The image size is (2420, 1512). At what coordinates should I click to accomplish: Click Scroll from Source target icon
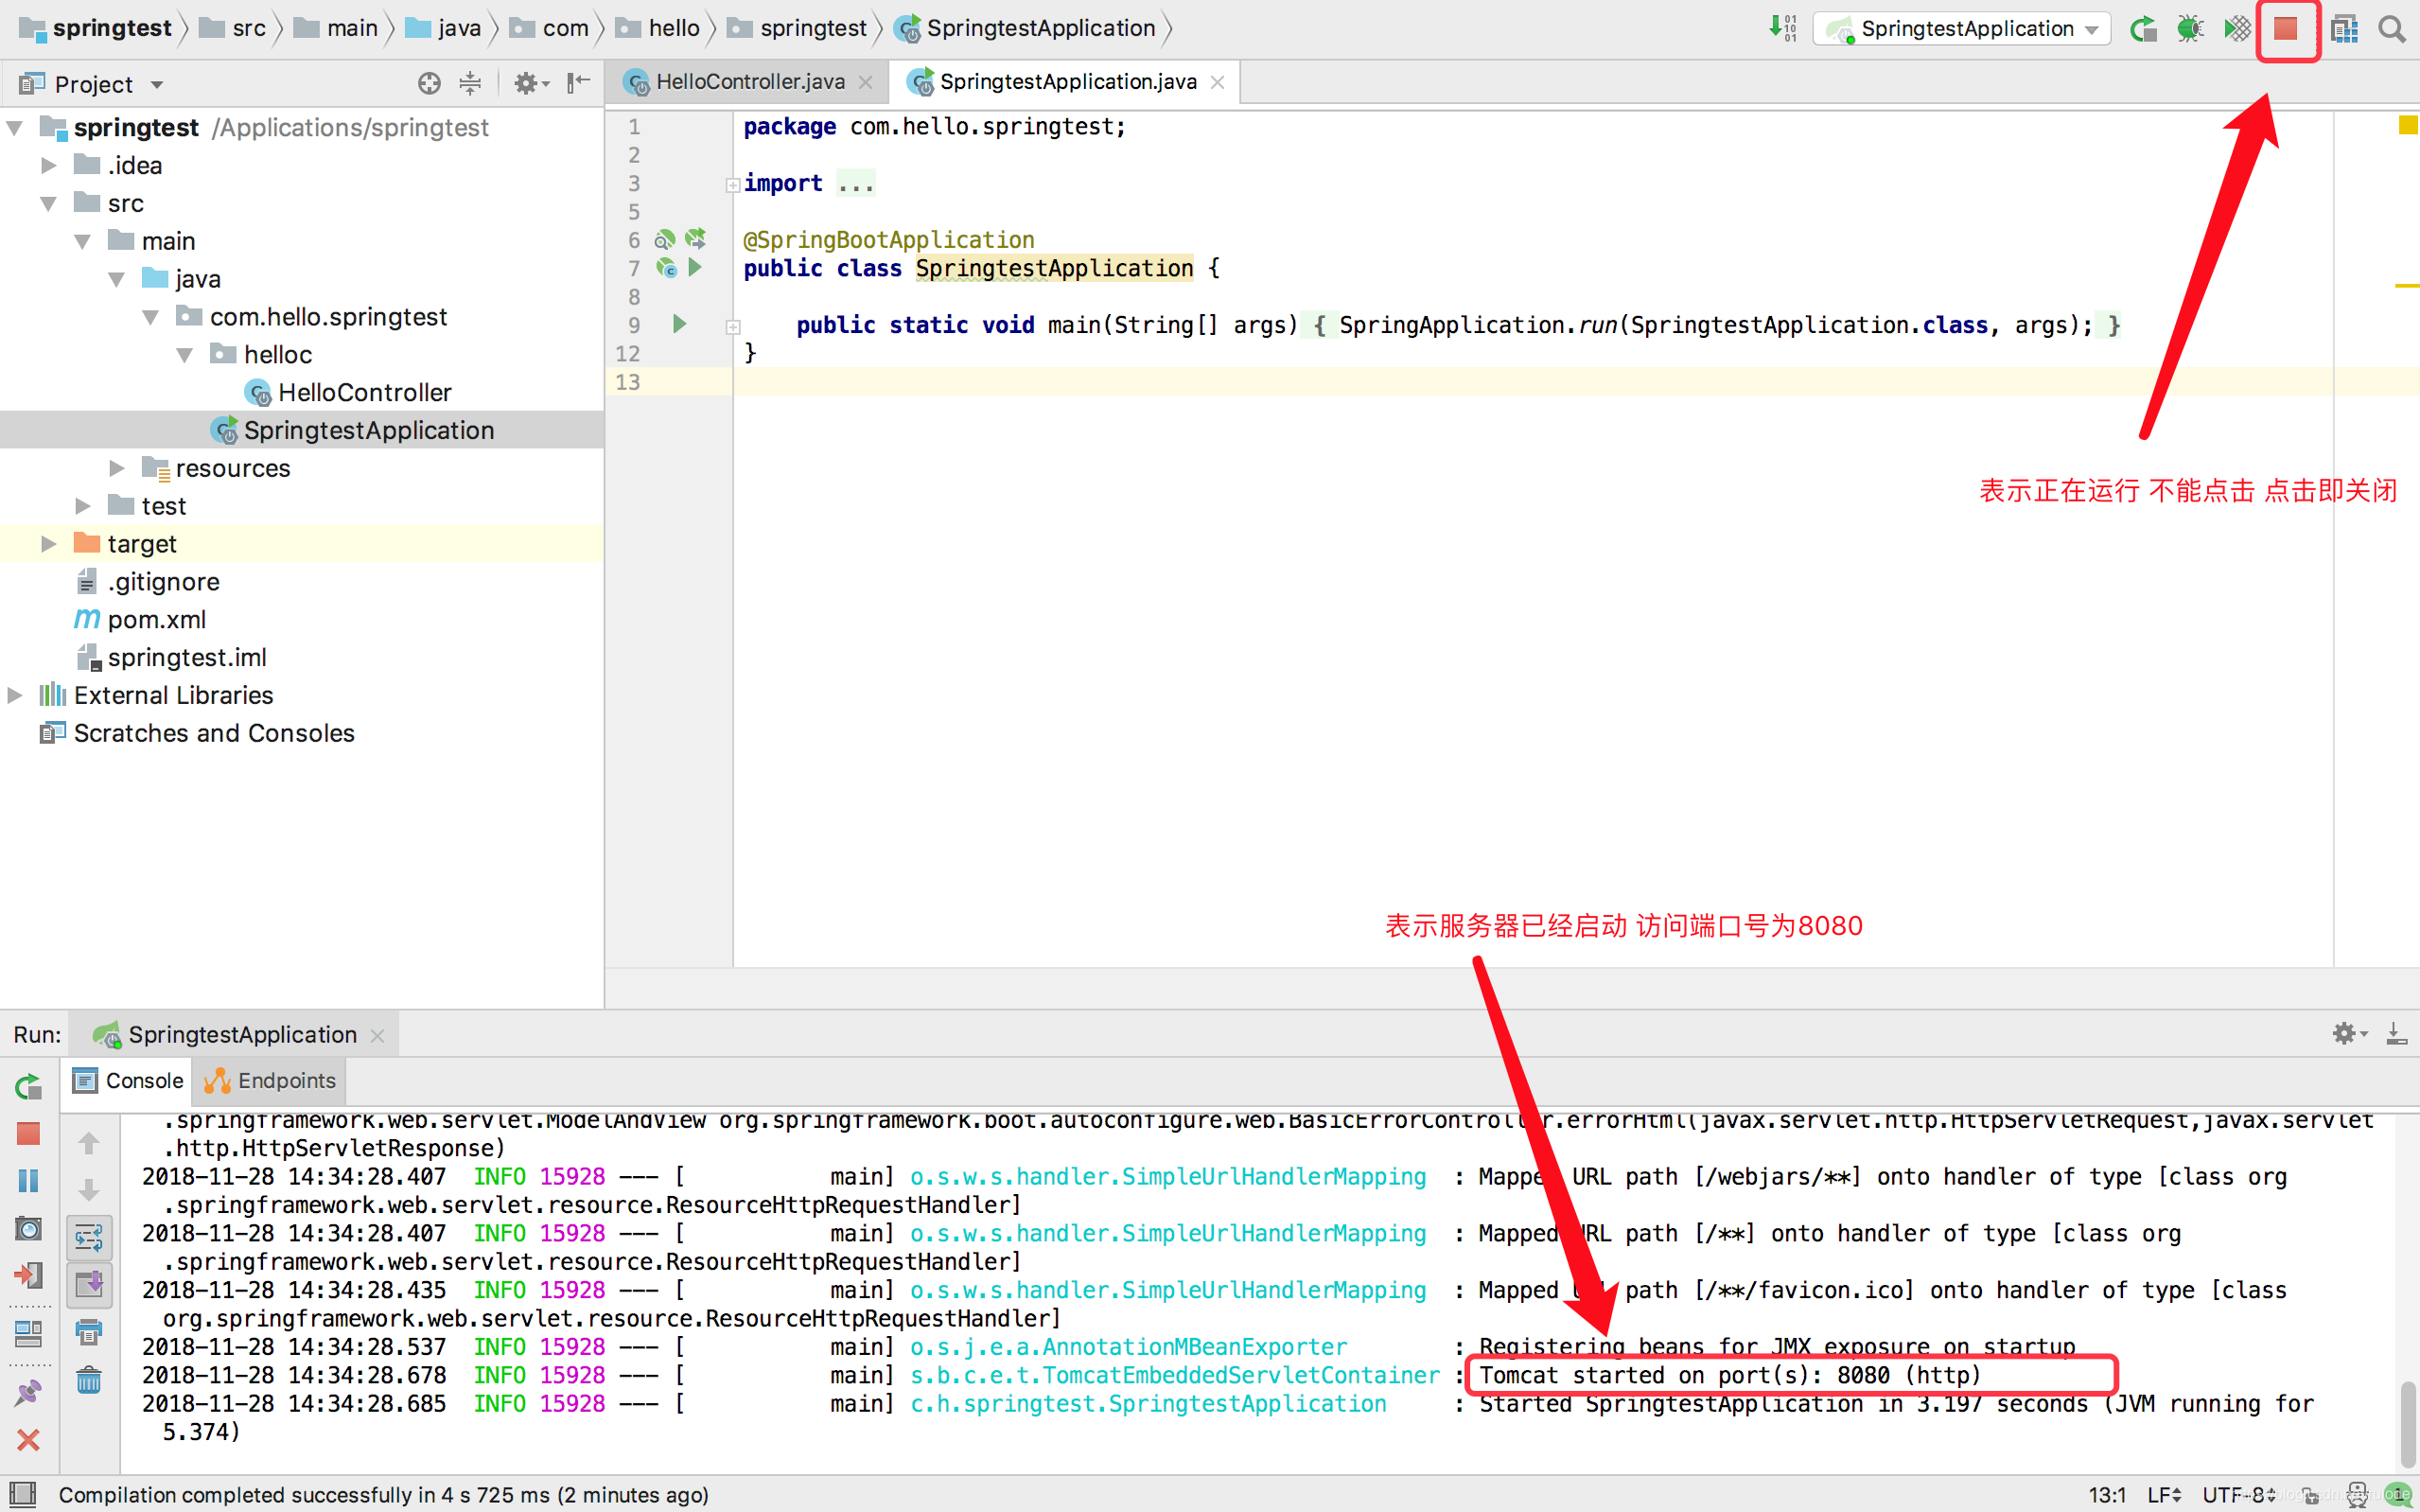tap(429, 83)
